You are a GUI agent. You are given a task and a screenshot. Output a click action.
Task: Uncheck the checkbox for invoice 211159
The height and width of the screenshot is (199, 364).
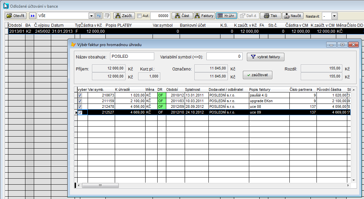80,101
